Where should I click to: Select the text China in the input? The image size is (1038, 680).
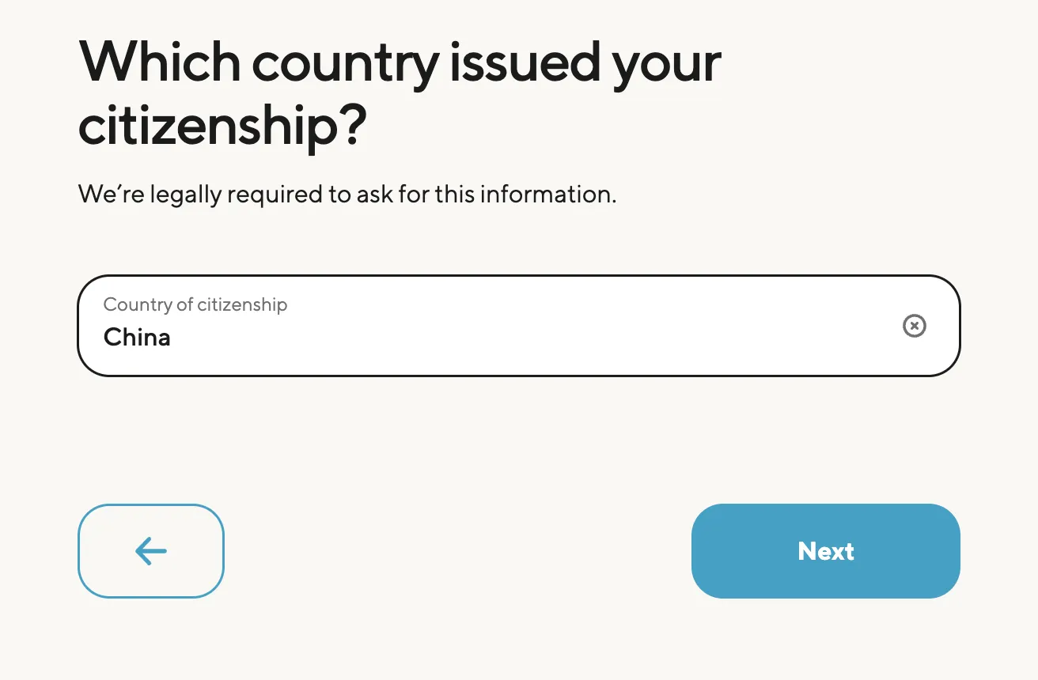point(137,337)
